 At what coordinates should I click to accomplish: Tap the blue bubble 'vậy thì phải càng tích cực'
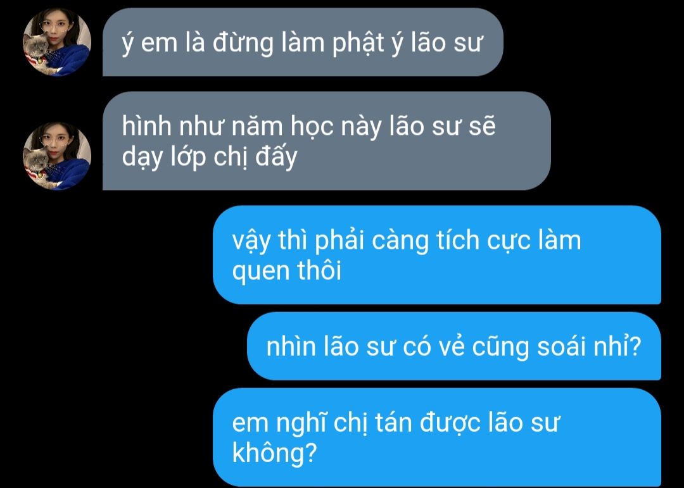[x=437, y=254]
